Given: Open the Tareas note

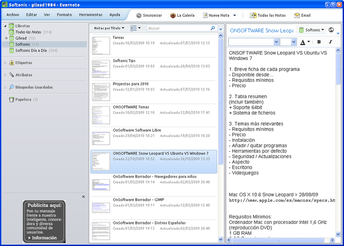Looking at the screenshot, I should click(153, 46).
